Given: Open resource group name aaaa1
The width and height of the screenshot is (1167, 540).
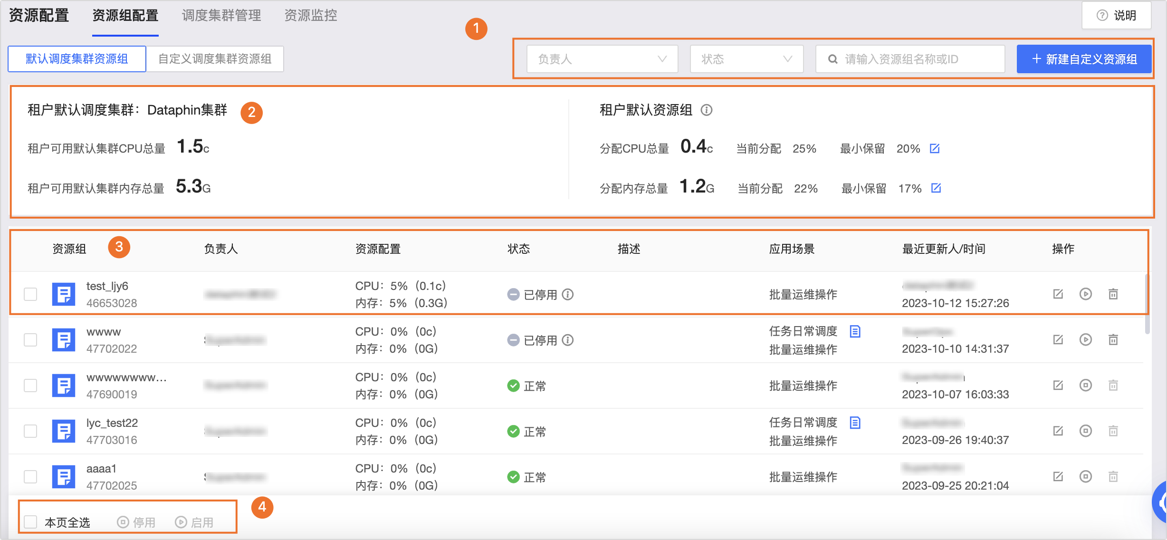Looking at the screenshot, I should 101,469.
